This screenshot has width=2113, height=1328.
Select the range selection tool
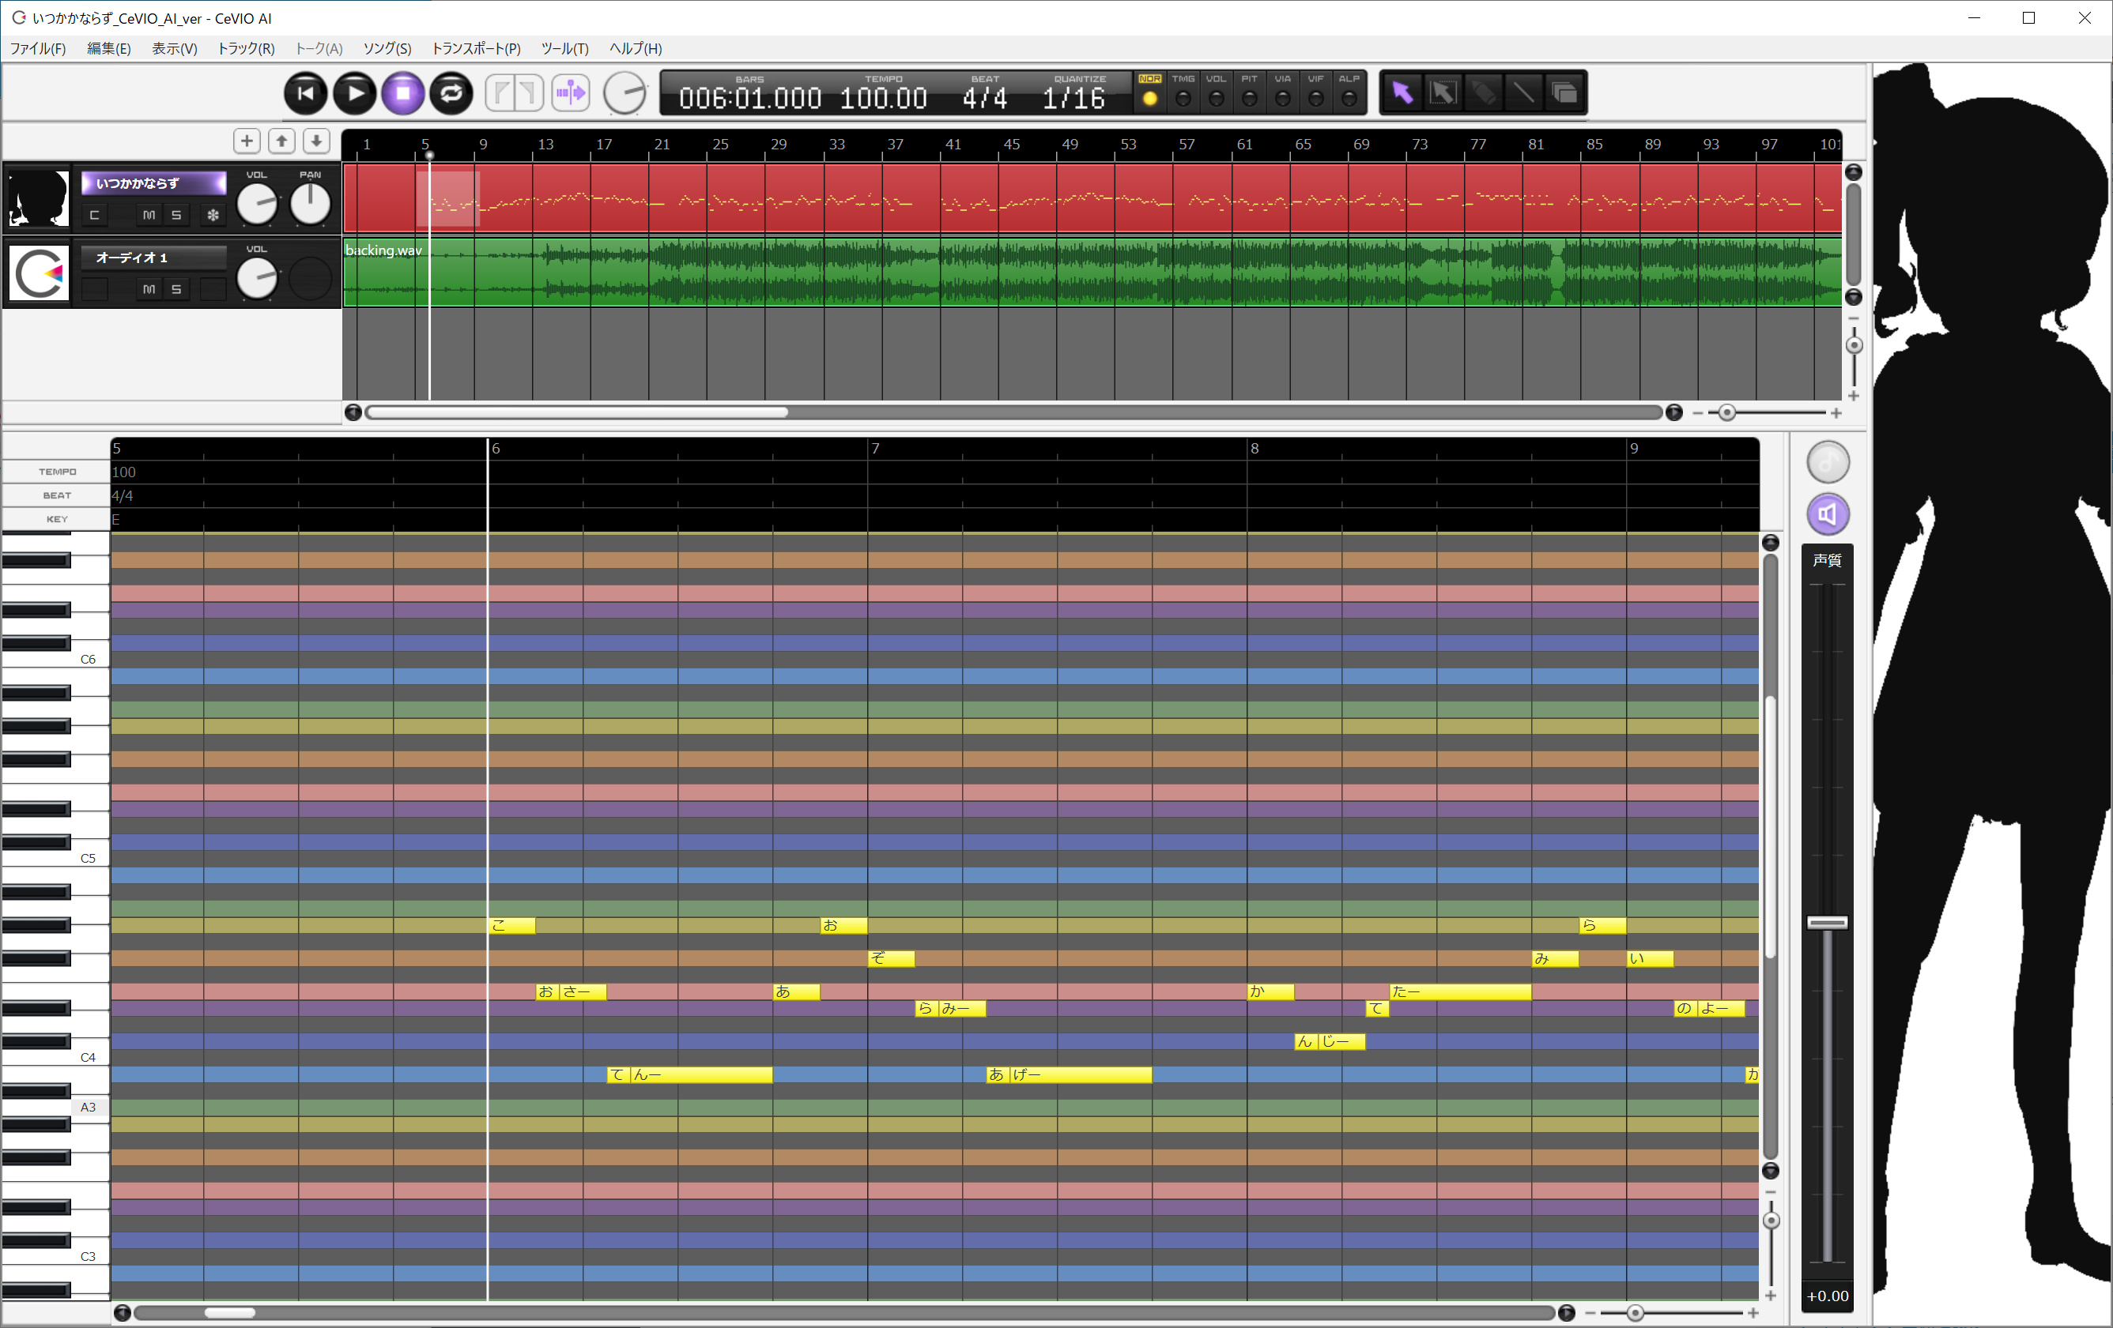(x=1443, y=92)
